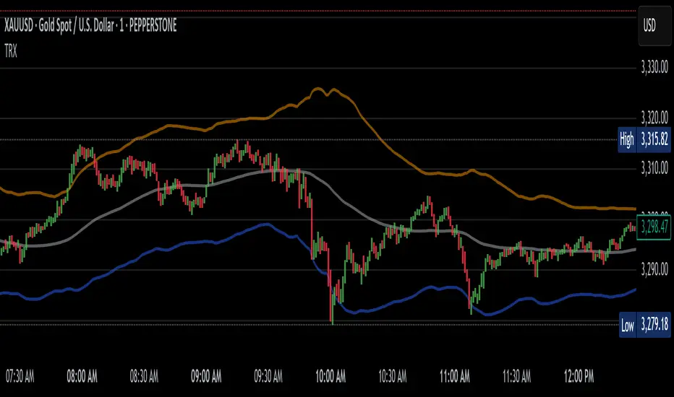Click the 08:00 AM time axis label

point(82,377)
